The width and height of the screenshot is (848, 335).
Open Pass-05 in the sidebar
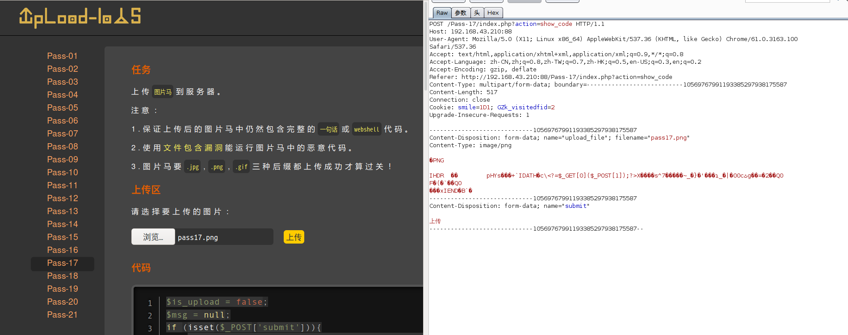coord(63,108)
